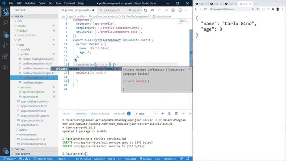Switch to DEBUG CONSOLE panel tab
This screenshot has width=286, height=161.
(x=100, y=114)
